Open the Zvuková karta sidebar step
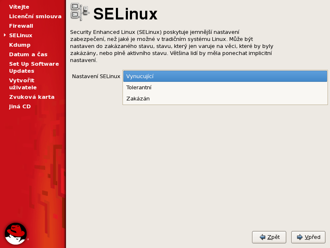Image resolution: width=330 pixels, height=248 pixels. (x=32, y=97)
